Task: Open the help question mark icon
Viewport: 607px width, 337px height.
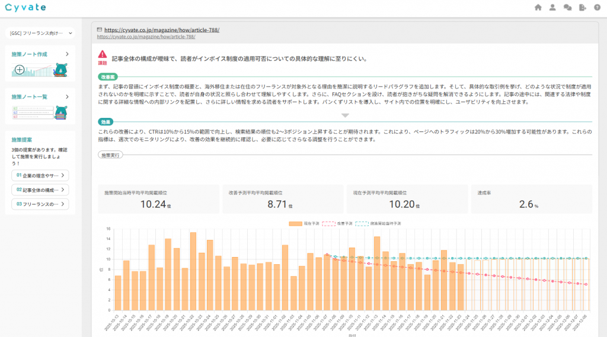Action: pyautogui.click(x=598, y=8)
